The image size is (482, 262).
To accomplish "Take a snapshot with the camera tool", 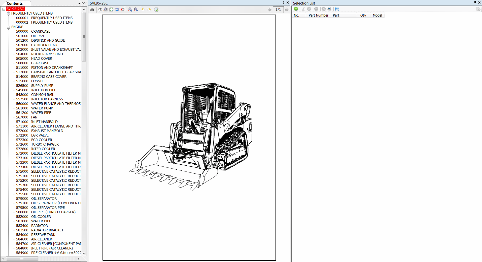I will click(x=117, y=9).
